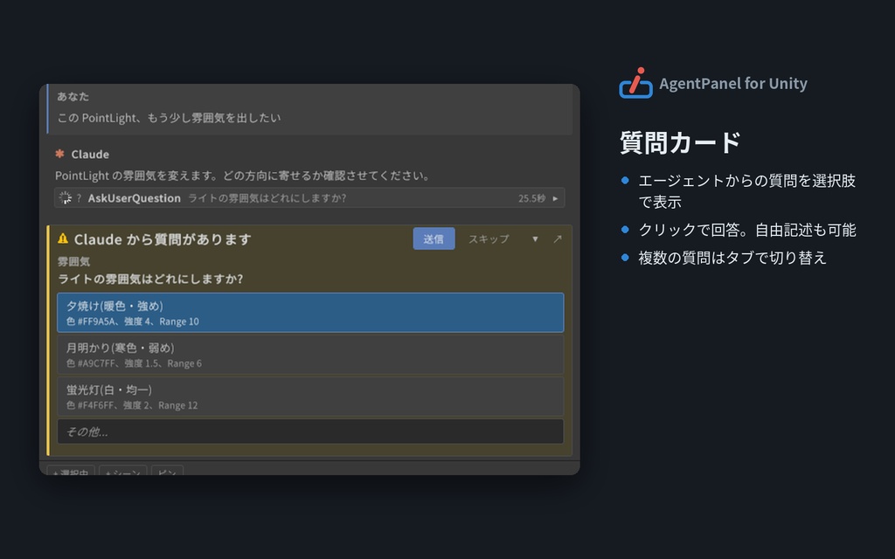This screenshot has width=895, height=559.
Task: Choose the 蛍光灯(白・均一) option
Action: click(x=310, y=397)
